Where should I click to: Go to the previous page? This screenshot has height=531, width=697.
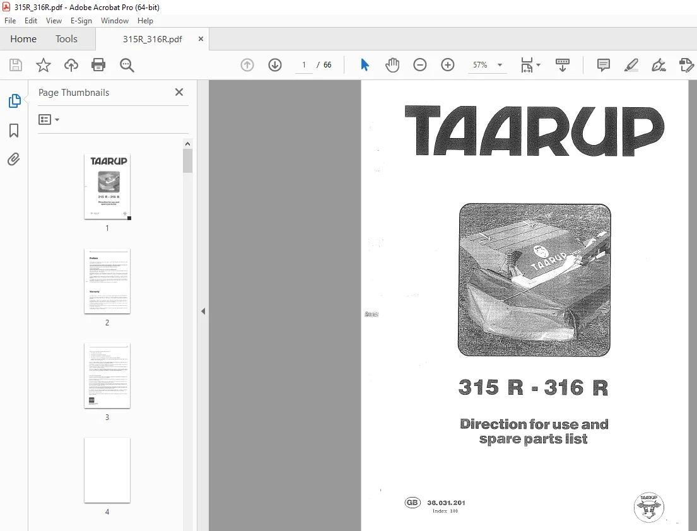click(x=247, y=65)
